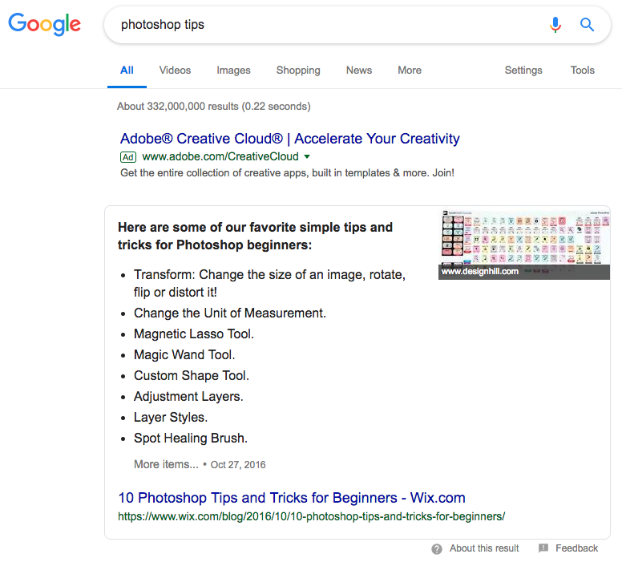Expand the adobe.com ad URL dropdown arrow

point(307,157)
